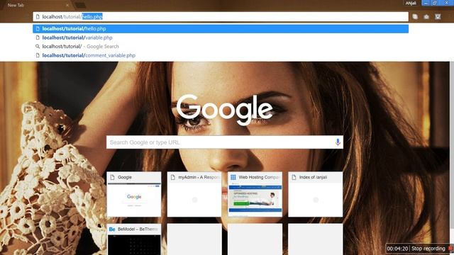The width and height of the screenshot is (454, 255).
Task: Open the myAdmin most-visited thumbnail
Action: 194,194
